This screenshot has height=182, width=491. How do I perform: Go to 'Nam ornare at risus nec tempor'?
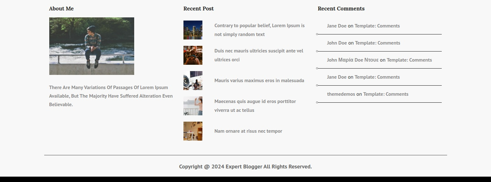coord(248,131)
